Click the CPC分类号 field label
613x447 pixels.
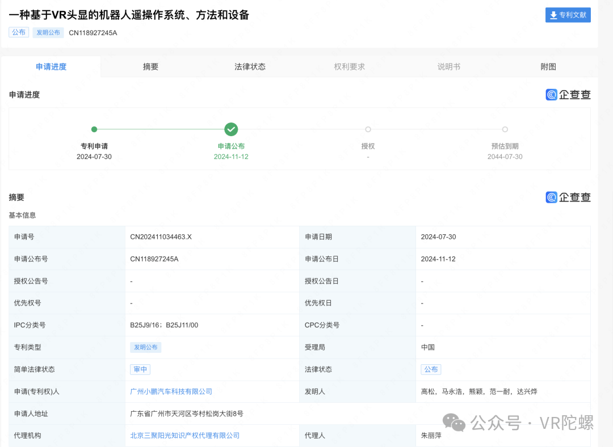pos(322,325)
